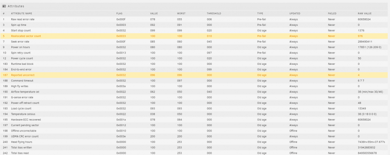Click raw value 4 of Reported uncorrect
390x155 pixels.
pyautogui.click(x=358, y=75)
